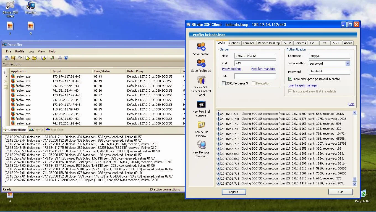Click the SPN input field
Viewport: 376px width, 212px height.
(x=255, y=76)
